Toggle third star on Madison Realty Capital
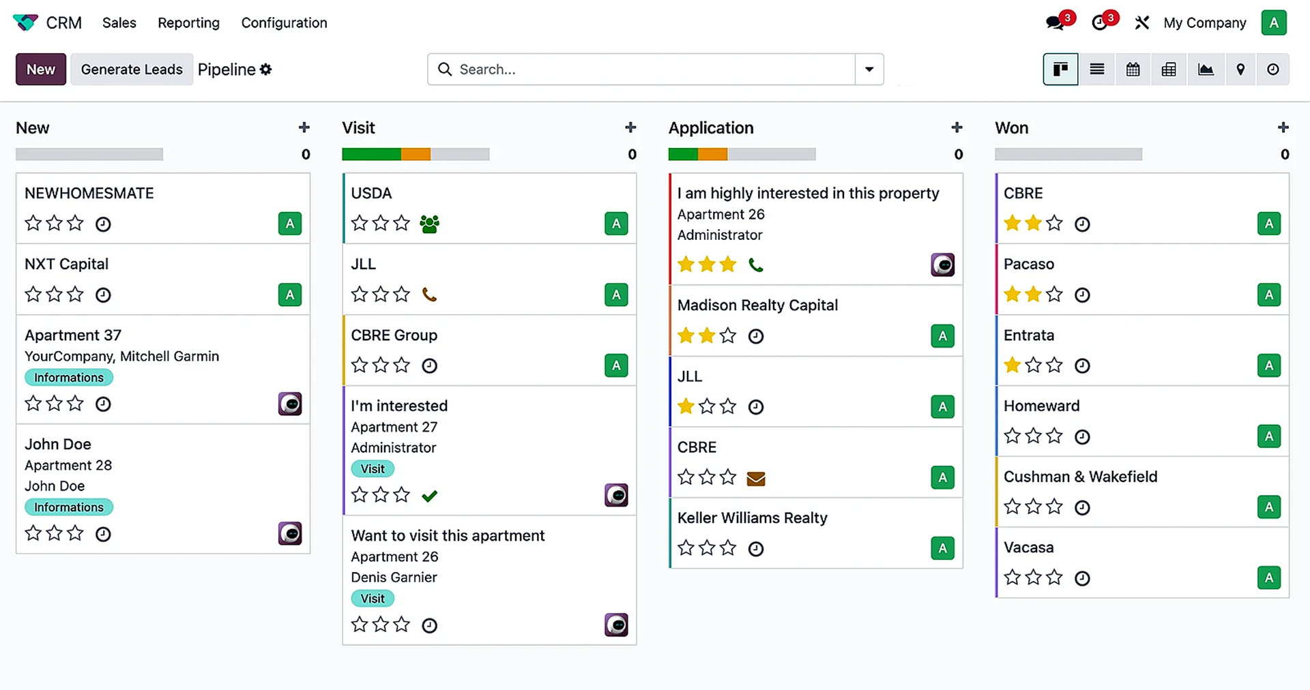Screen dimensions: 1310x690 tap(728, 335)
